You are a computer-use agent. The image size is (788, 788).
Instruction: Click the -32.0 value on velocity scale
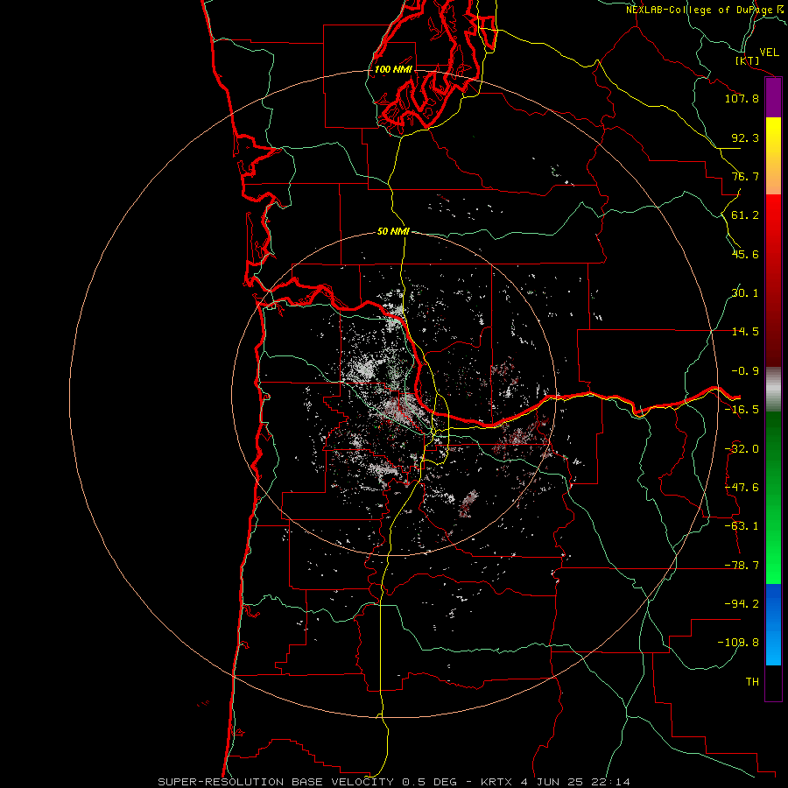742,449
